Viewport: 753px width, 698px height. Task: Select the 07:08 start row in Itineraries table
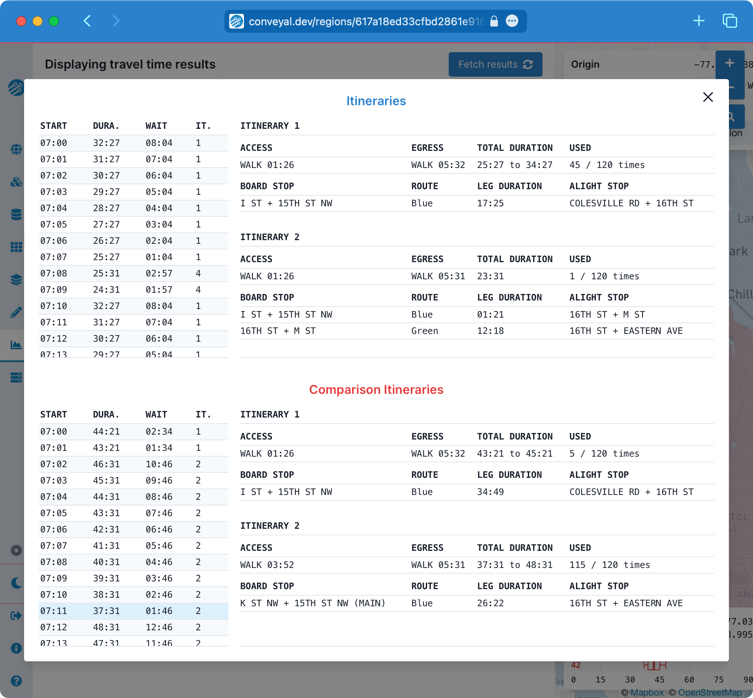[133, 273]
